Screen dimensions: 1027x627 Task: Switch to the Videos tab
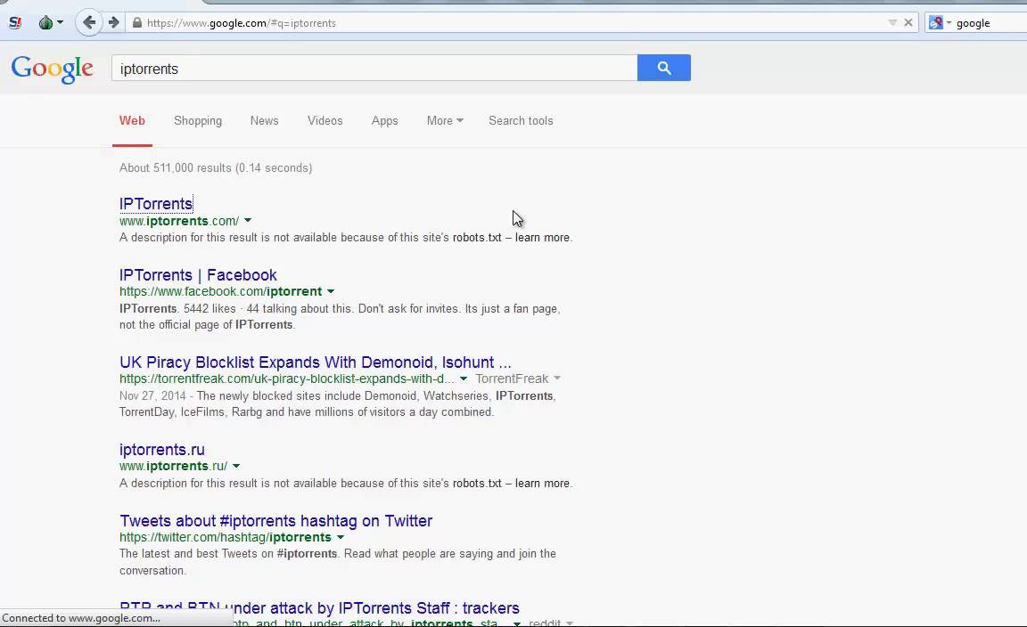point(325,120)
